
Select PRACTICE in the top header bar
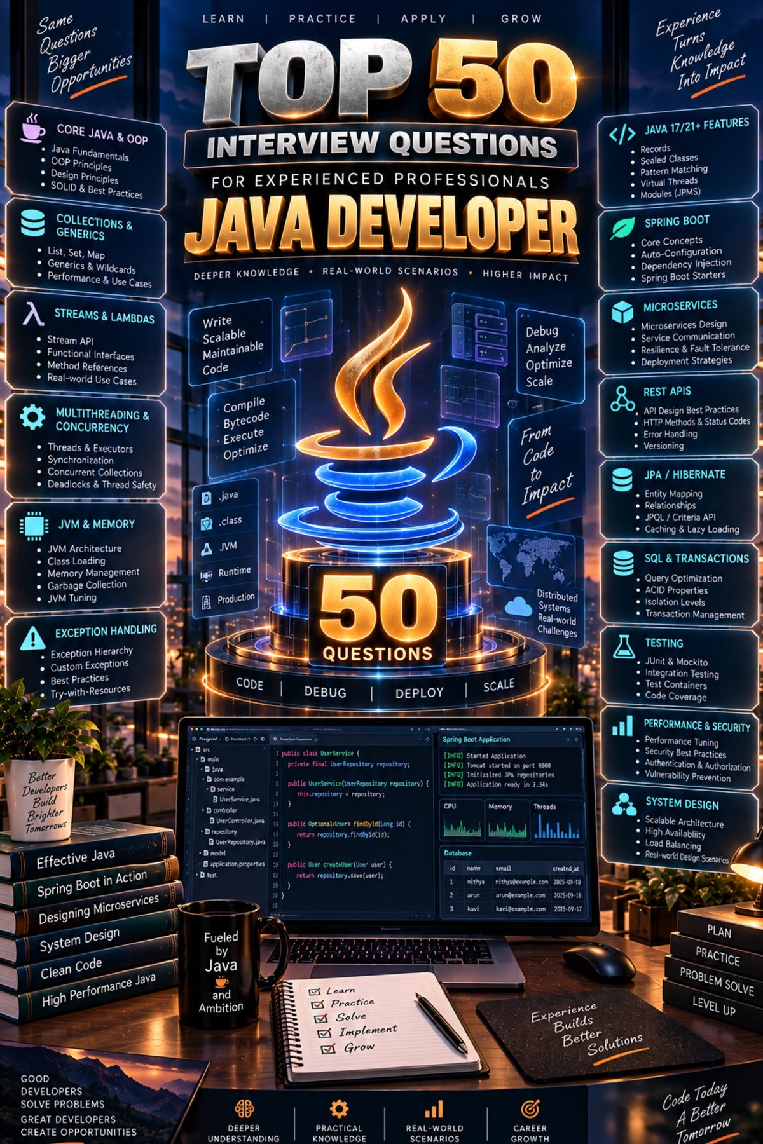point(322,18)
